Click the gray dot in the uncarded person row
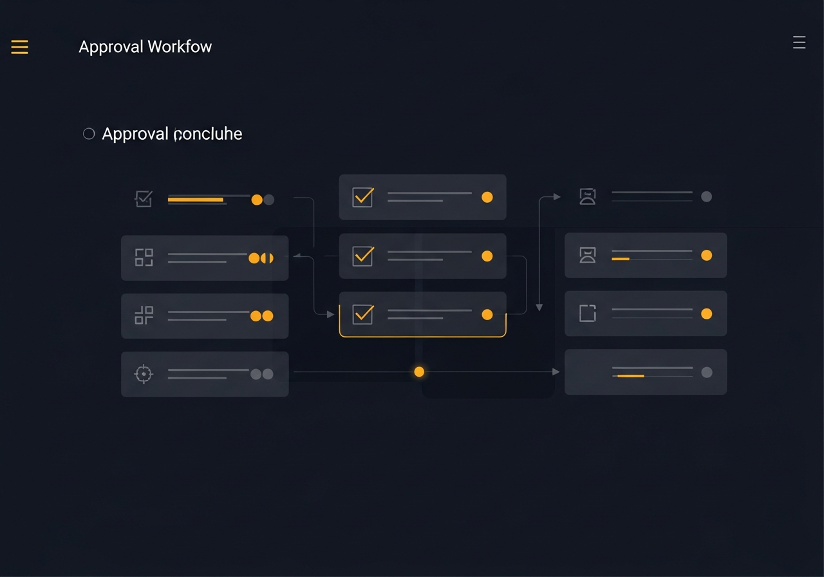Viewport: 824px width, 577px height. click(706, 196)
